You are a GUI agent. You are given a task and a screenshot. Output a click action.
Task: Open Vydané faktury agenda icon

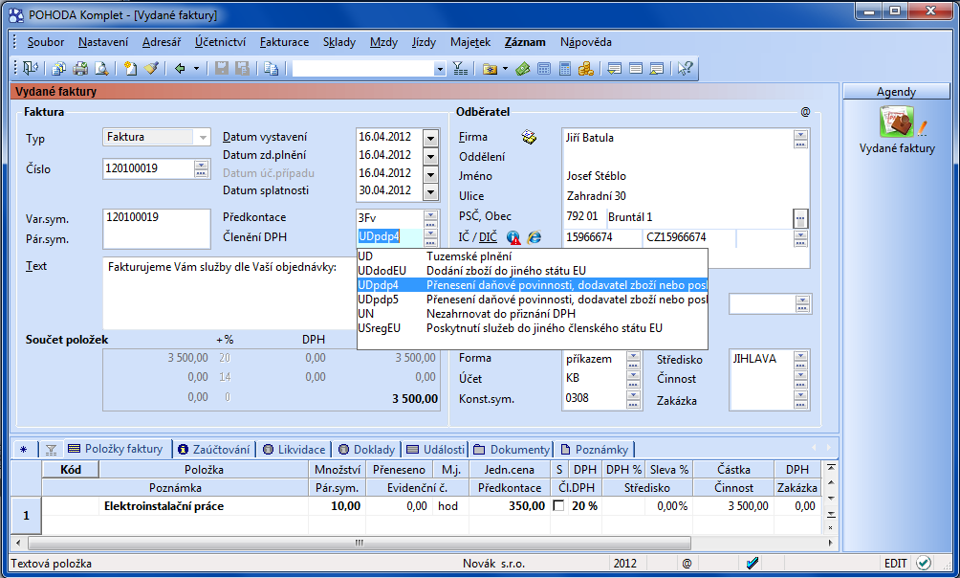click(x=896, y=123)
